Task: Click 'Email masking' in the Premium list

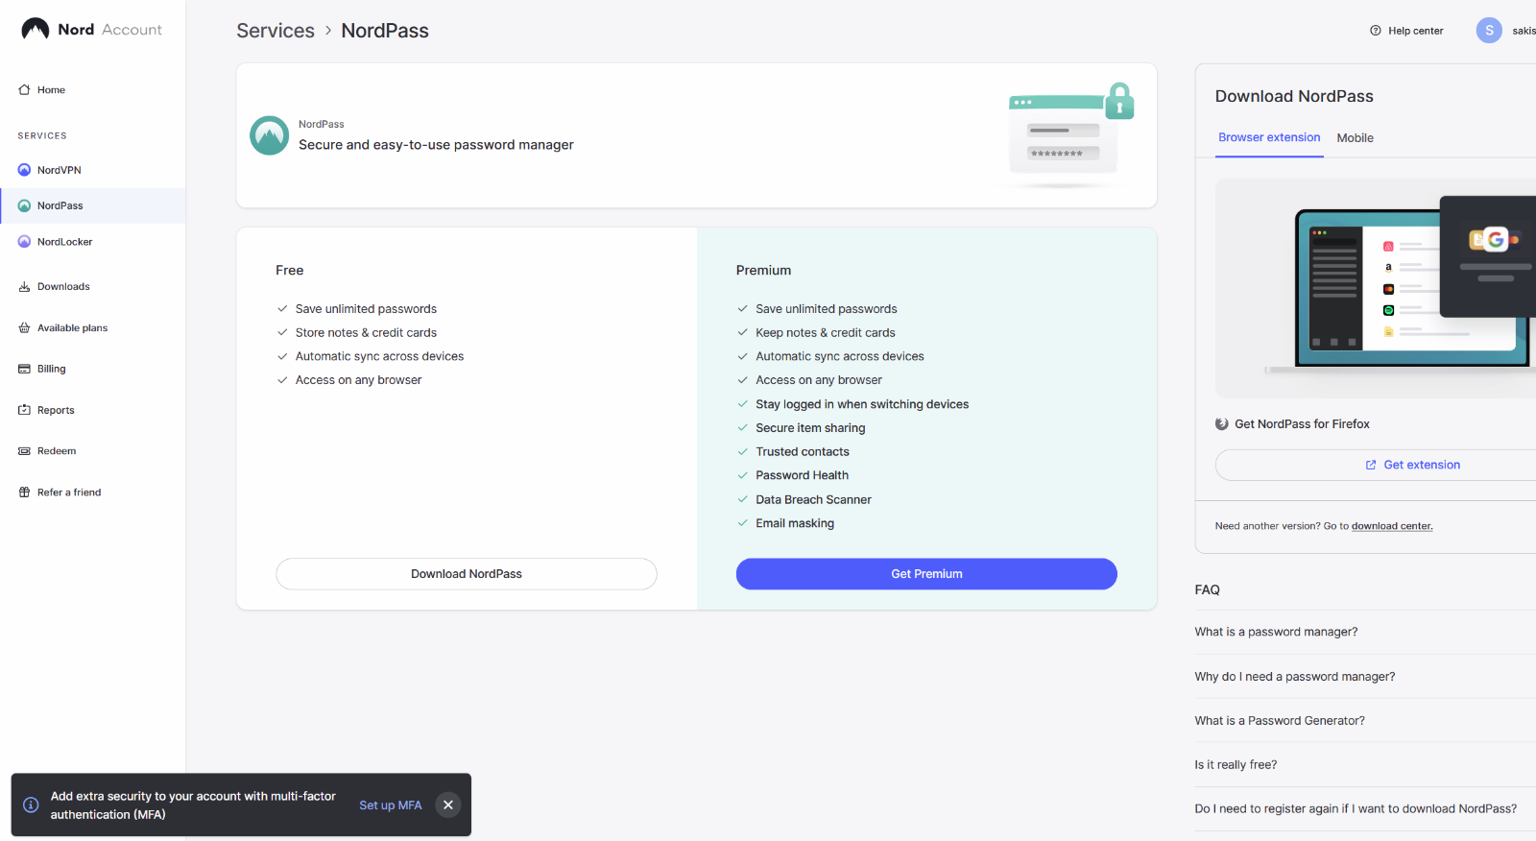Action: (795, 523)
